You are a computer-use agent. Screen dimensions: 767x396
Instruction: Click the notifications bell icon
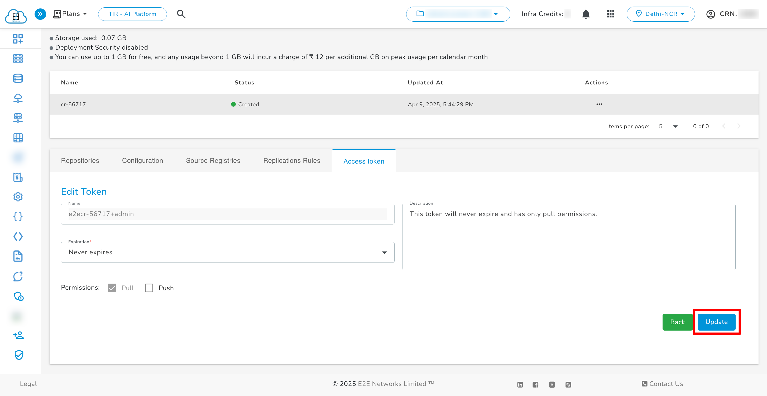click(586, 14)
